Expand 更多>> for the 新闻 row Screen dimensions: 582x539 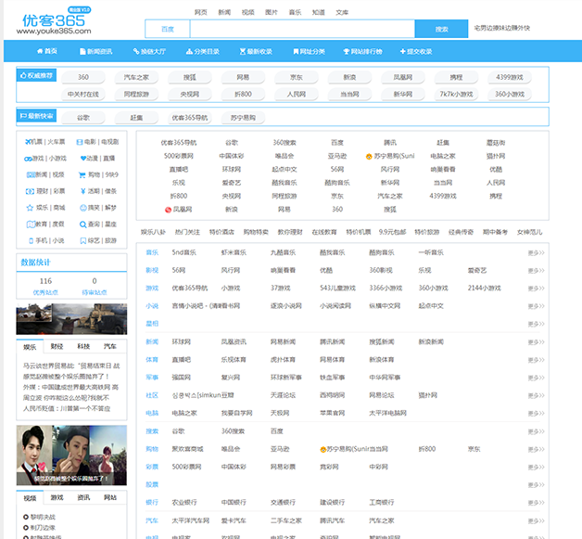point(536,342)
